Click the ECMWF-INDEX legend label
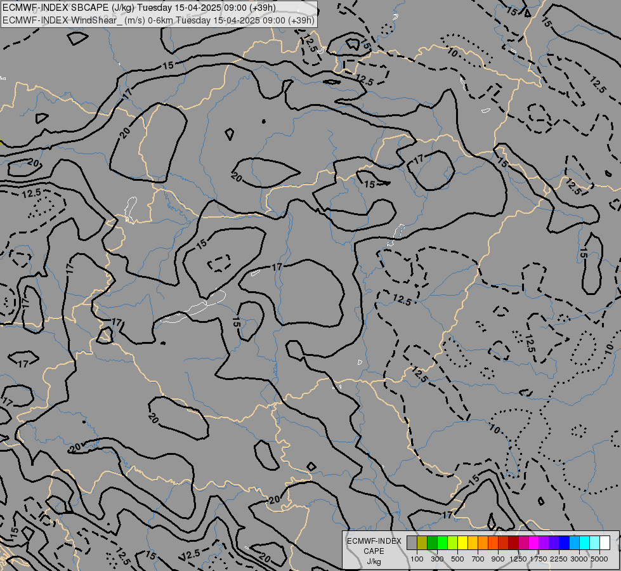621x571 pixels. point(374,541)
